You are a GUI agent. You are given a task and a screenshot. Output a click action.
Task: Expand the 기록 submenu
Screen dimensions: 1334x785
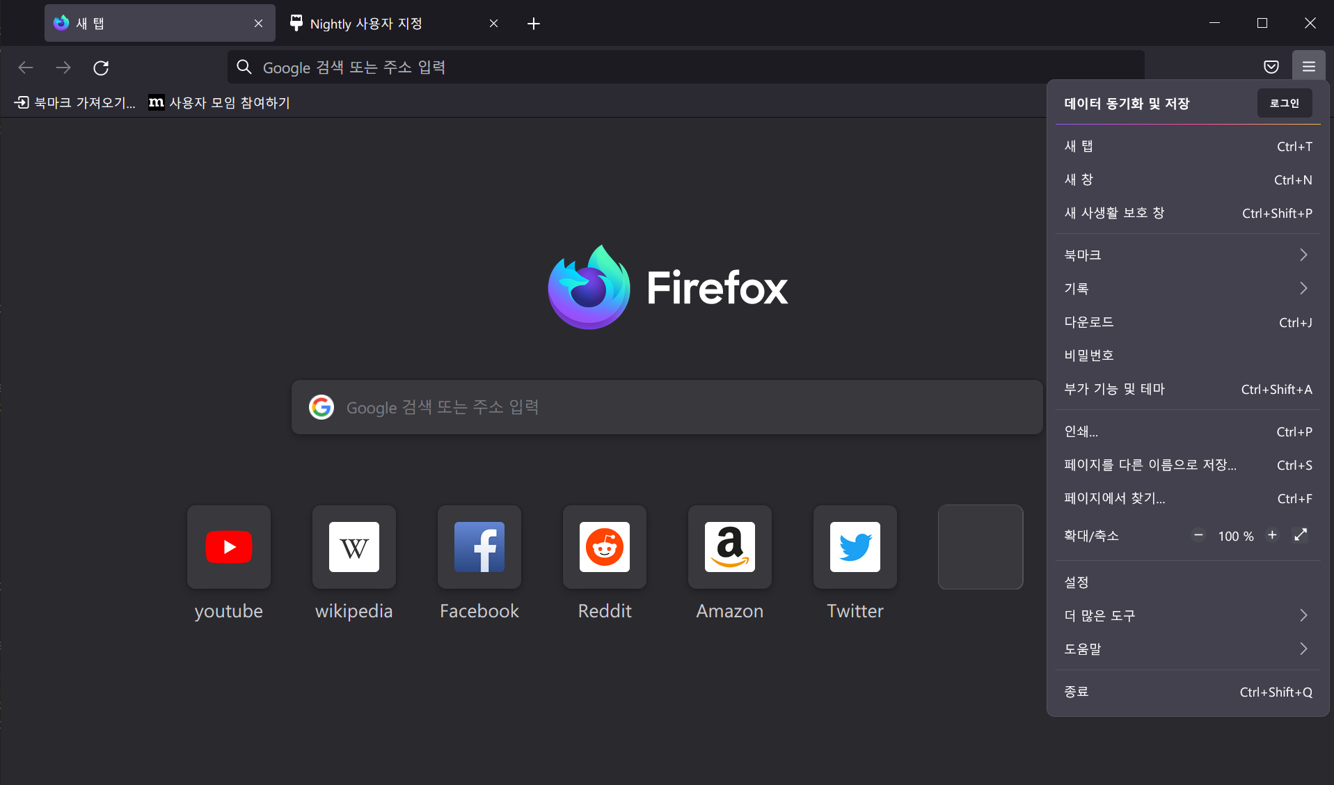pos(1188,288)
